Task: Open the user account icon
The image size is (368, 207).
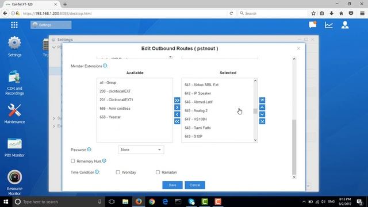Action: [345, 25]
